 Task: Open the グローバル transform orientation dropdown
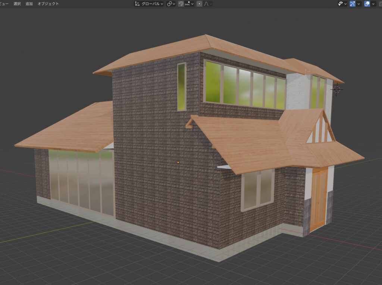coord(152,4)
